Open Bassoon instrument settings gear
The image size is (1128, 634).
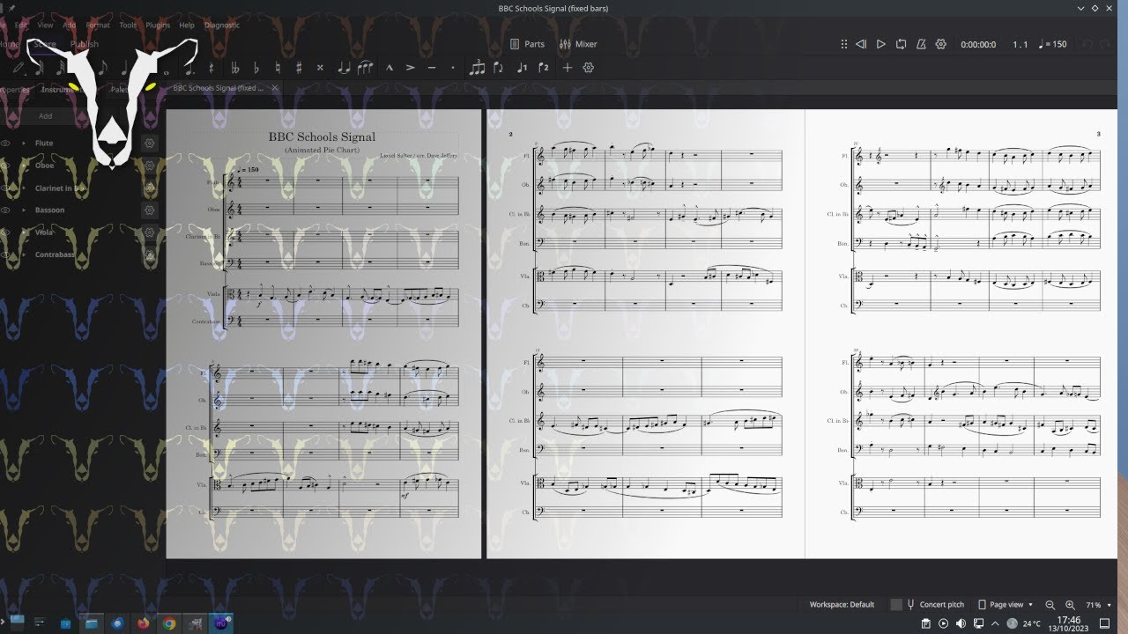pos(150,210)
